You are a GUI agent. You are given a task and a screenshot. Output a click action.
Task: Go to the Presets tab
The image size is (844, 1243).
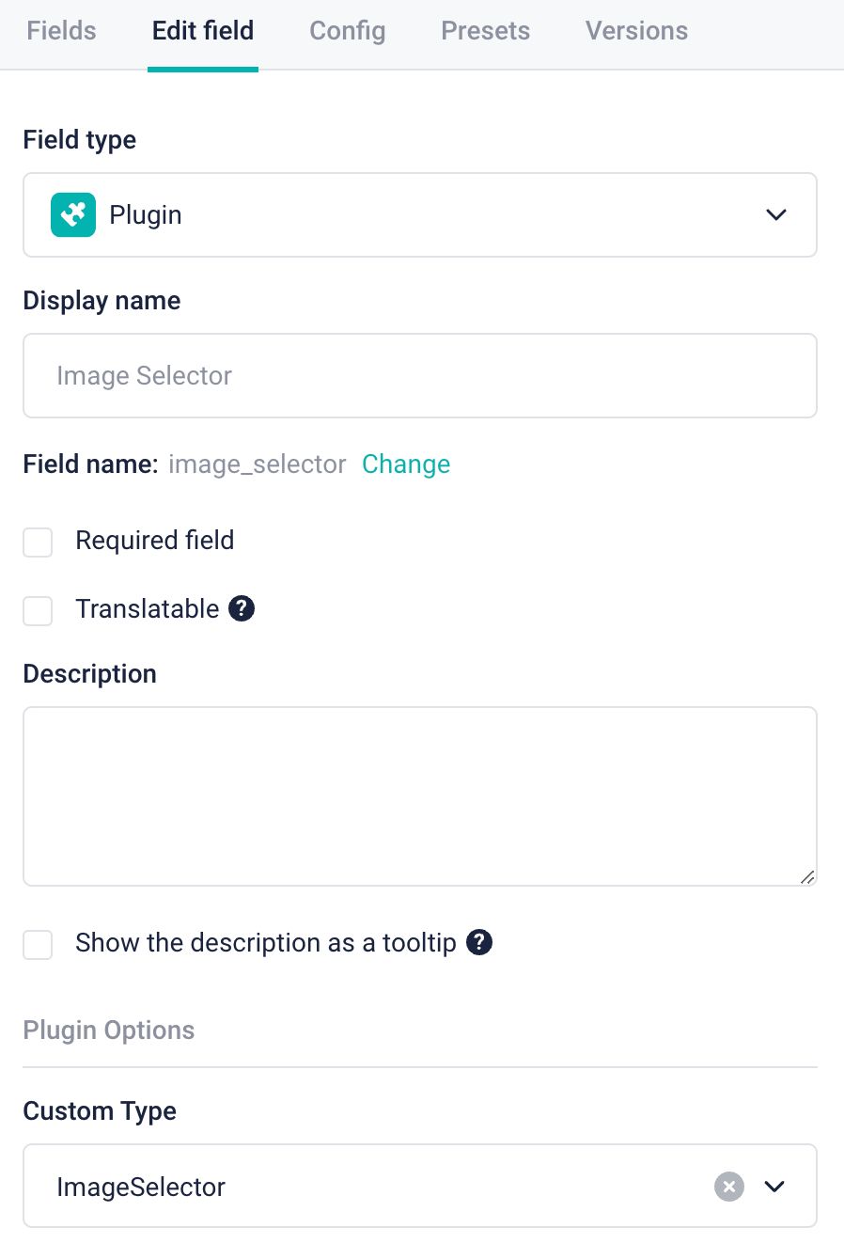[486, 31]
